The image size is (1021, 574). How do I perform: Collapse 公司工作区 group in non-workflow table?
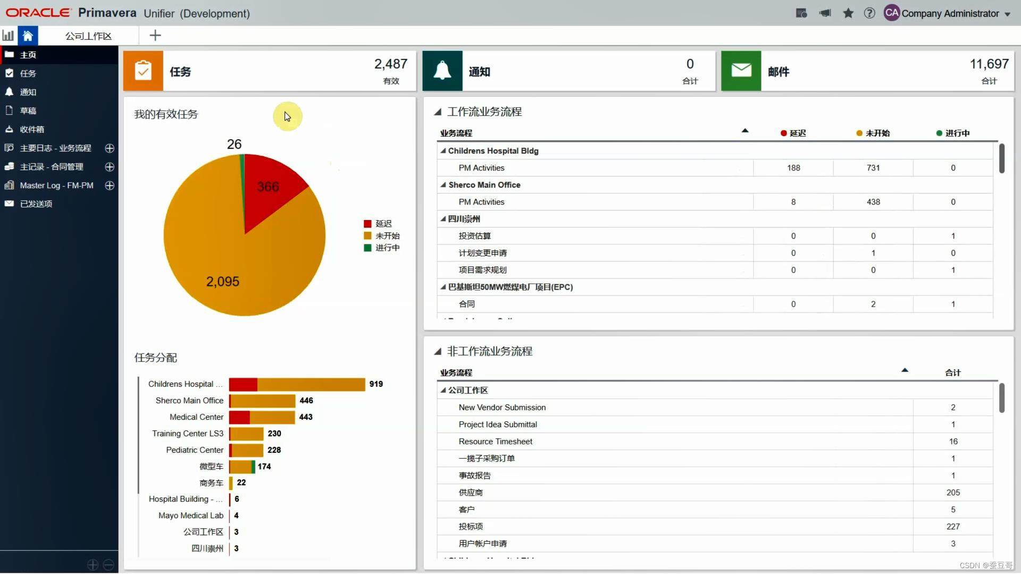click(x=443, y=390)
